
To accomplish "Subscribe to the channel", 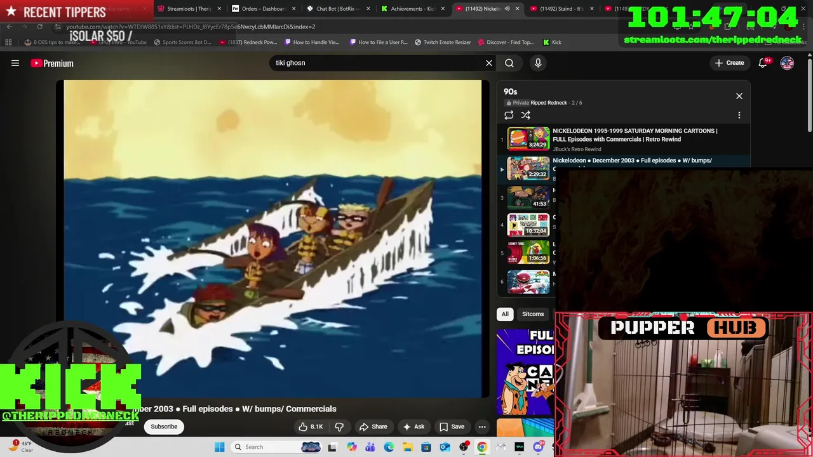I will tap(164, 427).
